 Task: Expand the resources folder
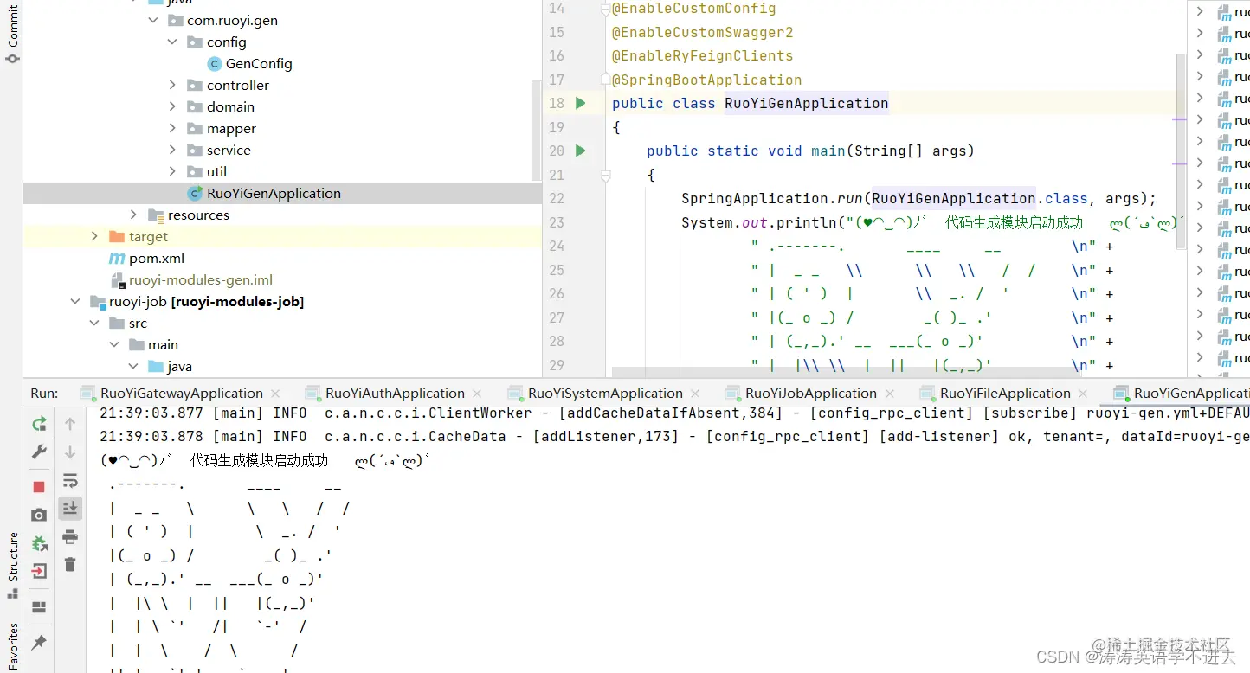tap(133, 215)
